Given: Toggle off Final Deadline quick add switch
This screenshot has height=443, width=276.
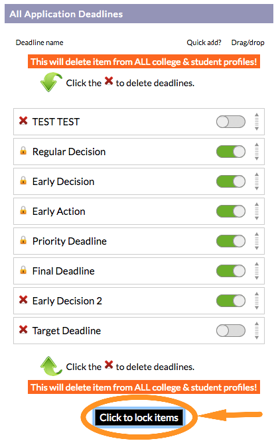Looking at the screenshot, I should tap(231, 271).
